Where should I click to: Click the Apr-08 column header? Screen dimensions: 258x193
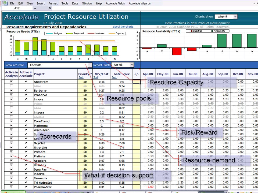[148, 74]
